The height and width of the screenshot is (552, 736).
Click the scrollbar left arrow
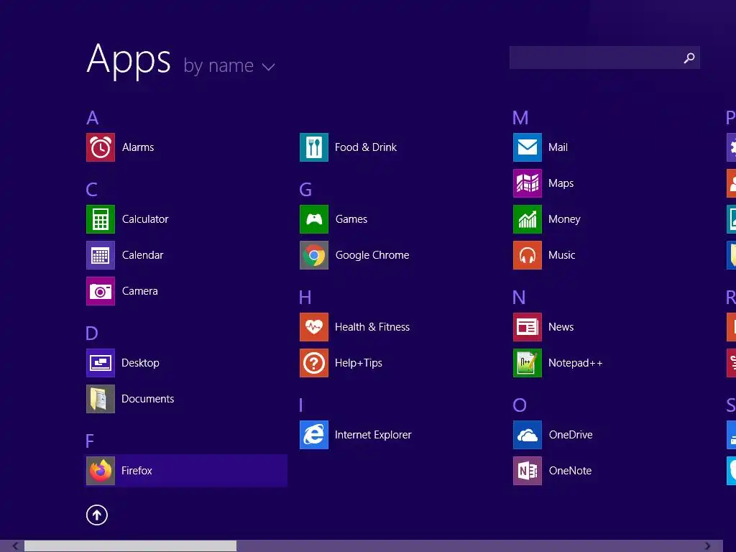coord(16,546)
